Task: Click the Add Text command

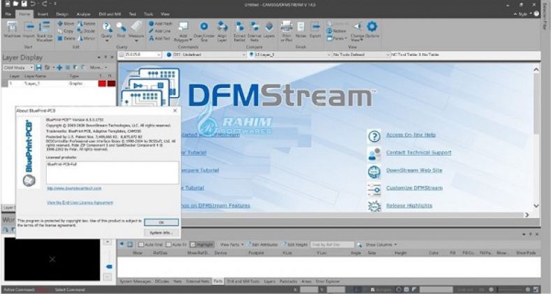Action: click(x=159, y=38)
